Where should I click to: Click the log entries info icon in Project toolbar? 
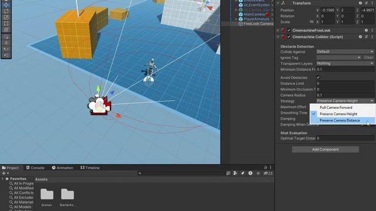tap(250, 173)
